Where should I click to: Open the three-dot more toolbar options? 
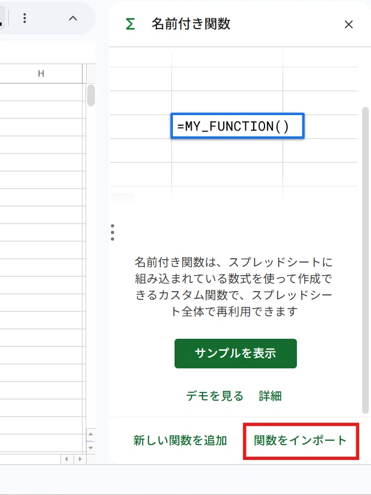25,18
